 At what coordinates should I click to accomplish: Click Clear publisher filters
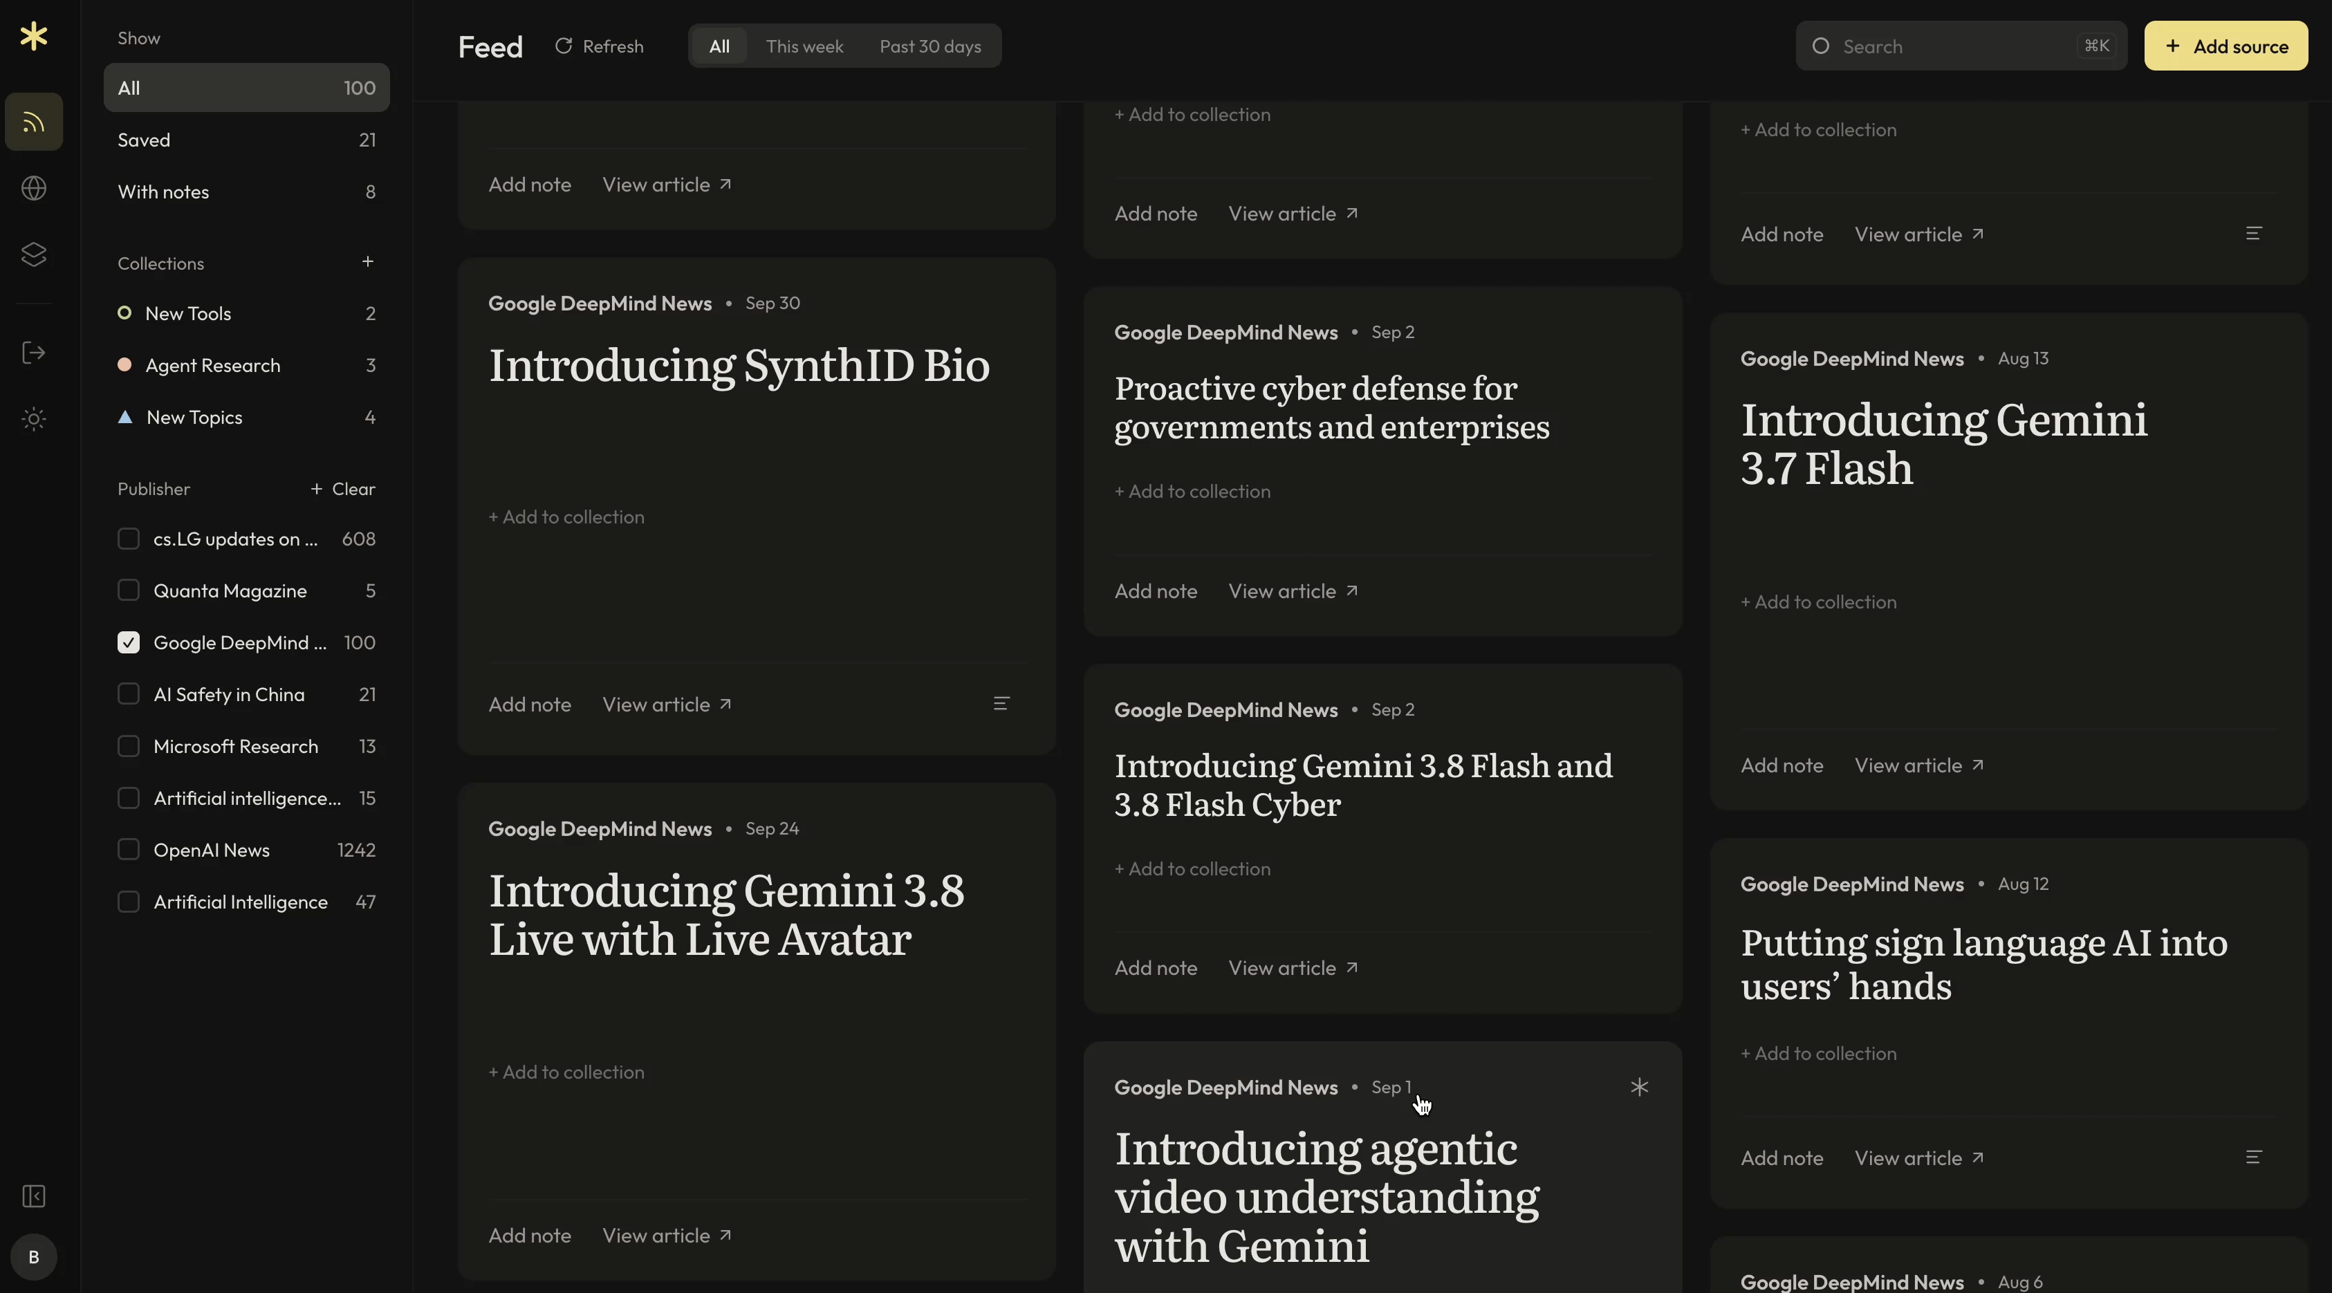pyautogui.click(x=353, y=489)
